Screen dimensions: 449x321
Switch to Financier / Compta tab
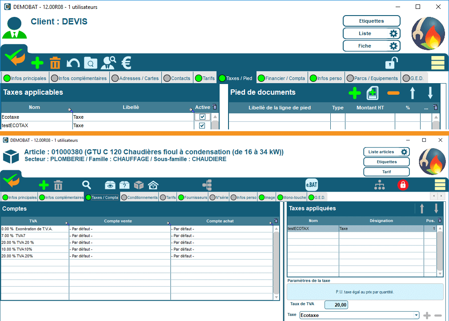coord(282,78)
